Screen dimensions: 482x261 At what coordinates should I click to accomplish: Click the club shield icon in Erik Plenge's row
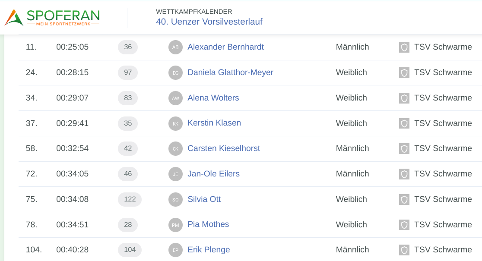pos(404,250)
